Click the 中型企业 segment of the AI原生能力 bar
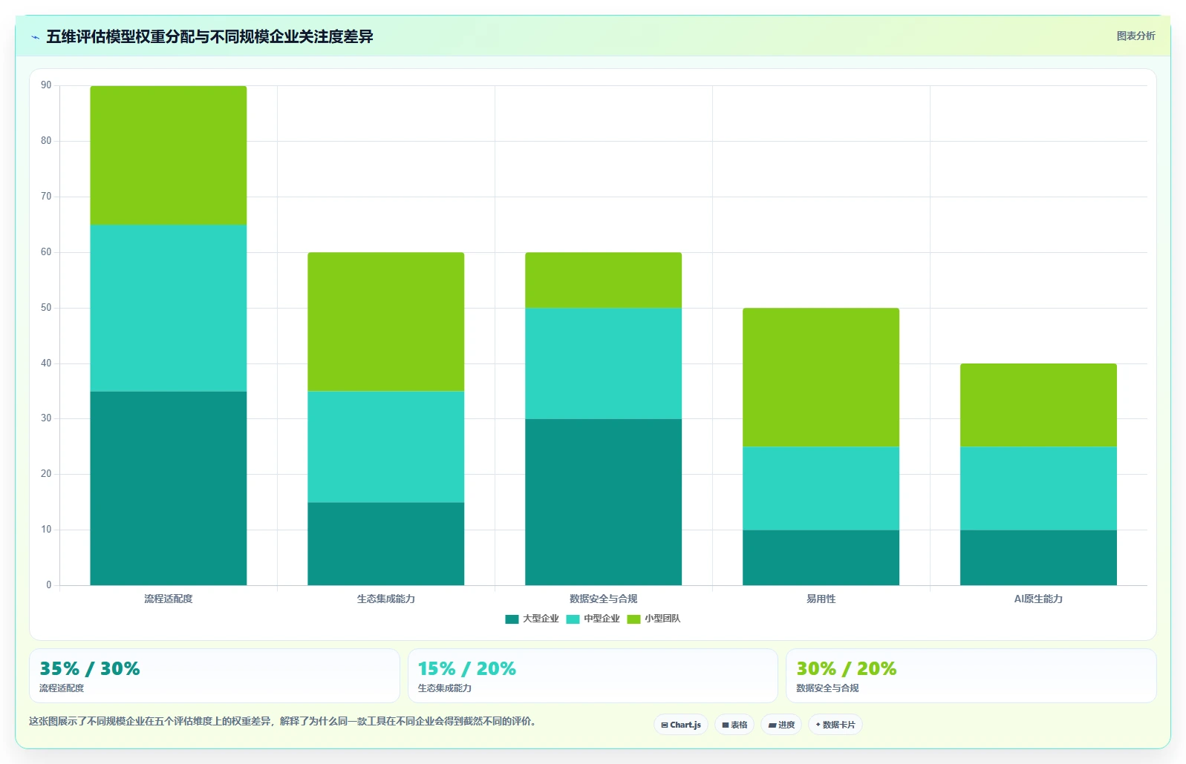 click(1038, 488)
